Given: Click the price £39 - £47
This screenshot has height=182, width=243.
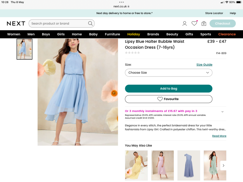Looking at the screenshot, I should pos(217,42).
